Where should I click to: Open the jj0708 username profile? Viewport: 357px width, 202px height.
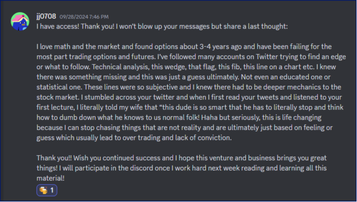(x=46, y=17)
